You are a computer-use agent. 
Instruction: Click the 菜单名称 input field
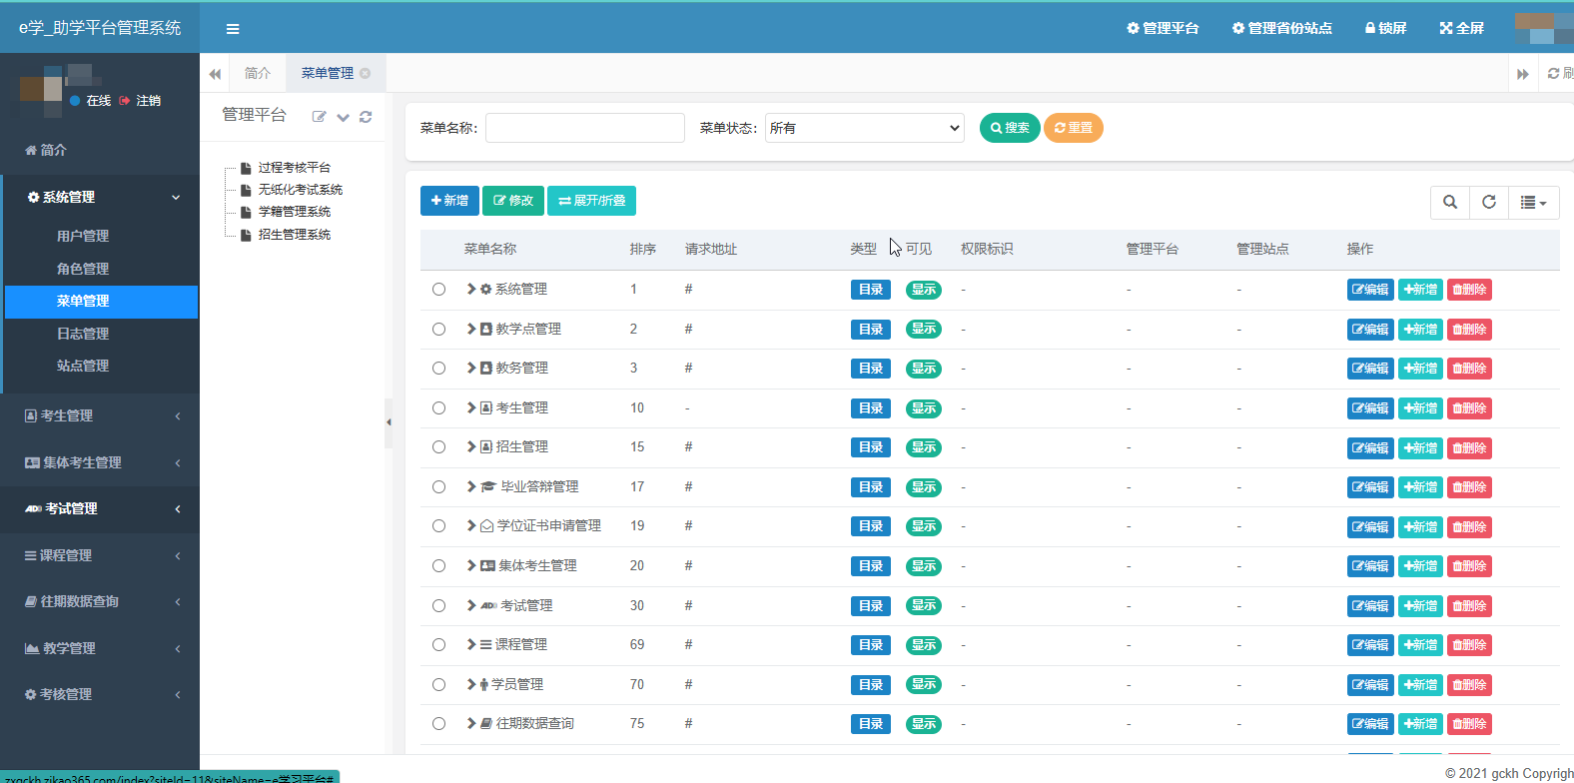585,128
